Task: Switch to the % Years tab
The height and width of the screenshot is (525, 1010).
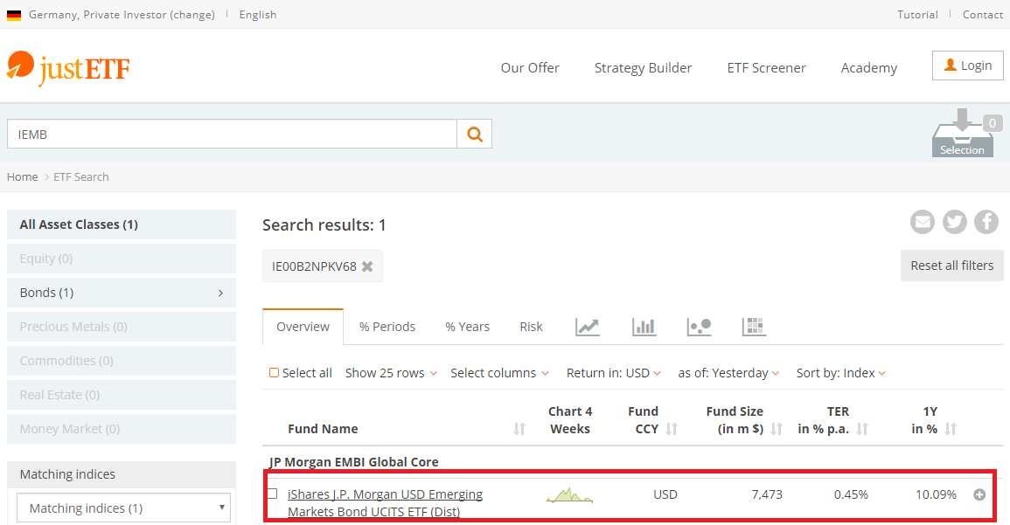Action: pos(467,327)
